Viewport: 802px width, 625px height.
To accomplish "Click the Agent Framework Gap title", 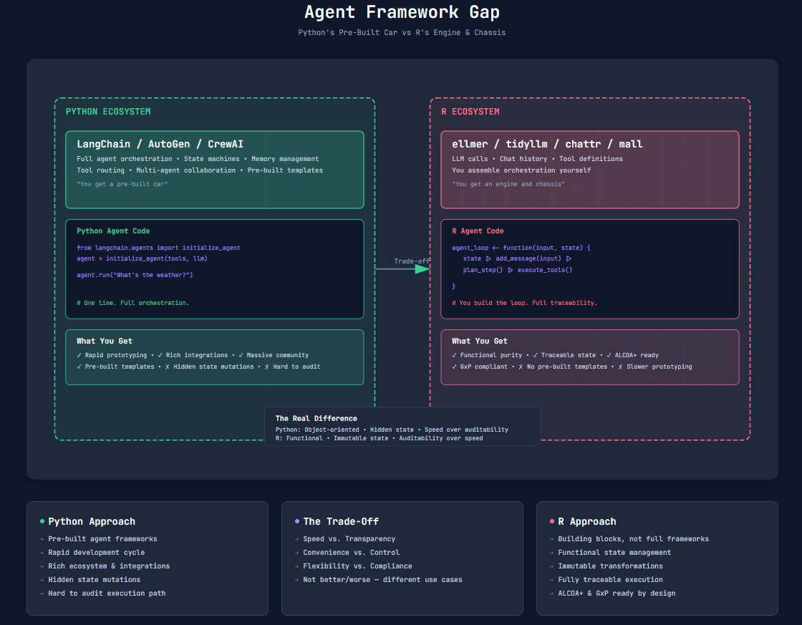I will point(401,12).
